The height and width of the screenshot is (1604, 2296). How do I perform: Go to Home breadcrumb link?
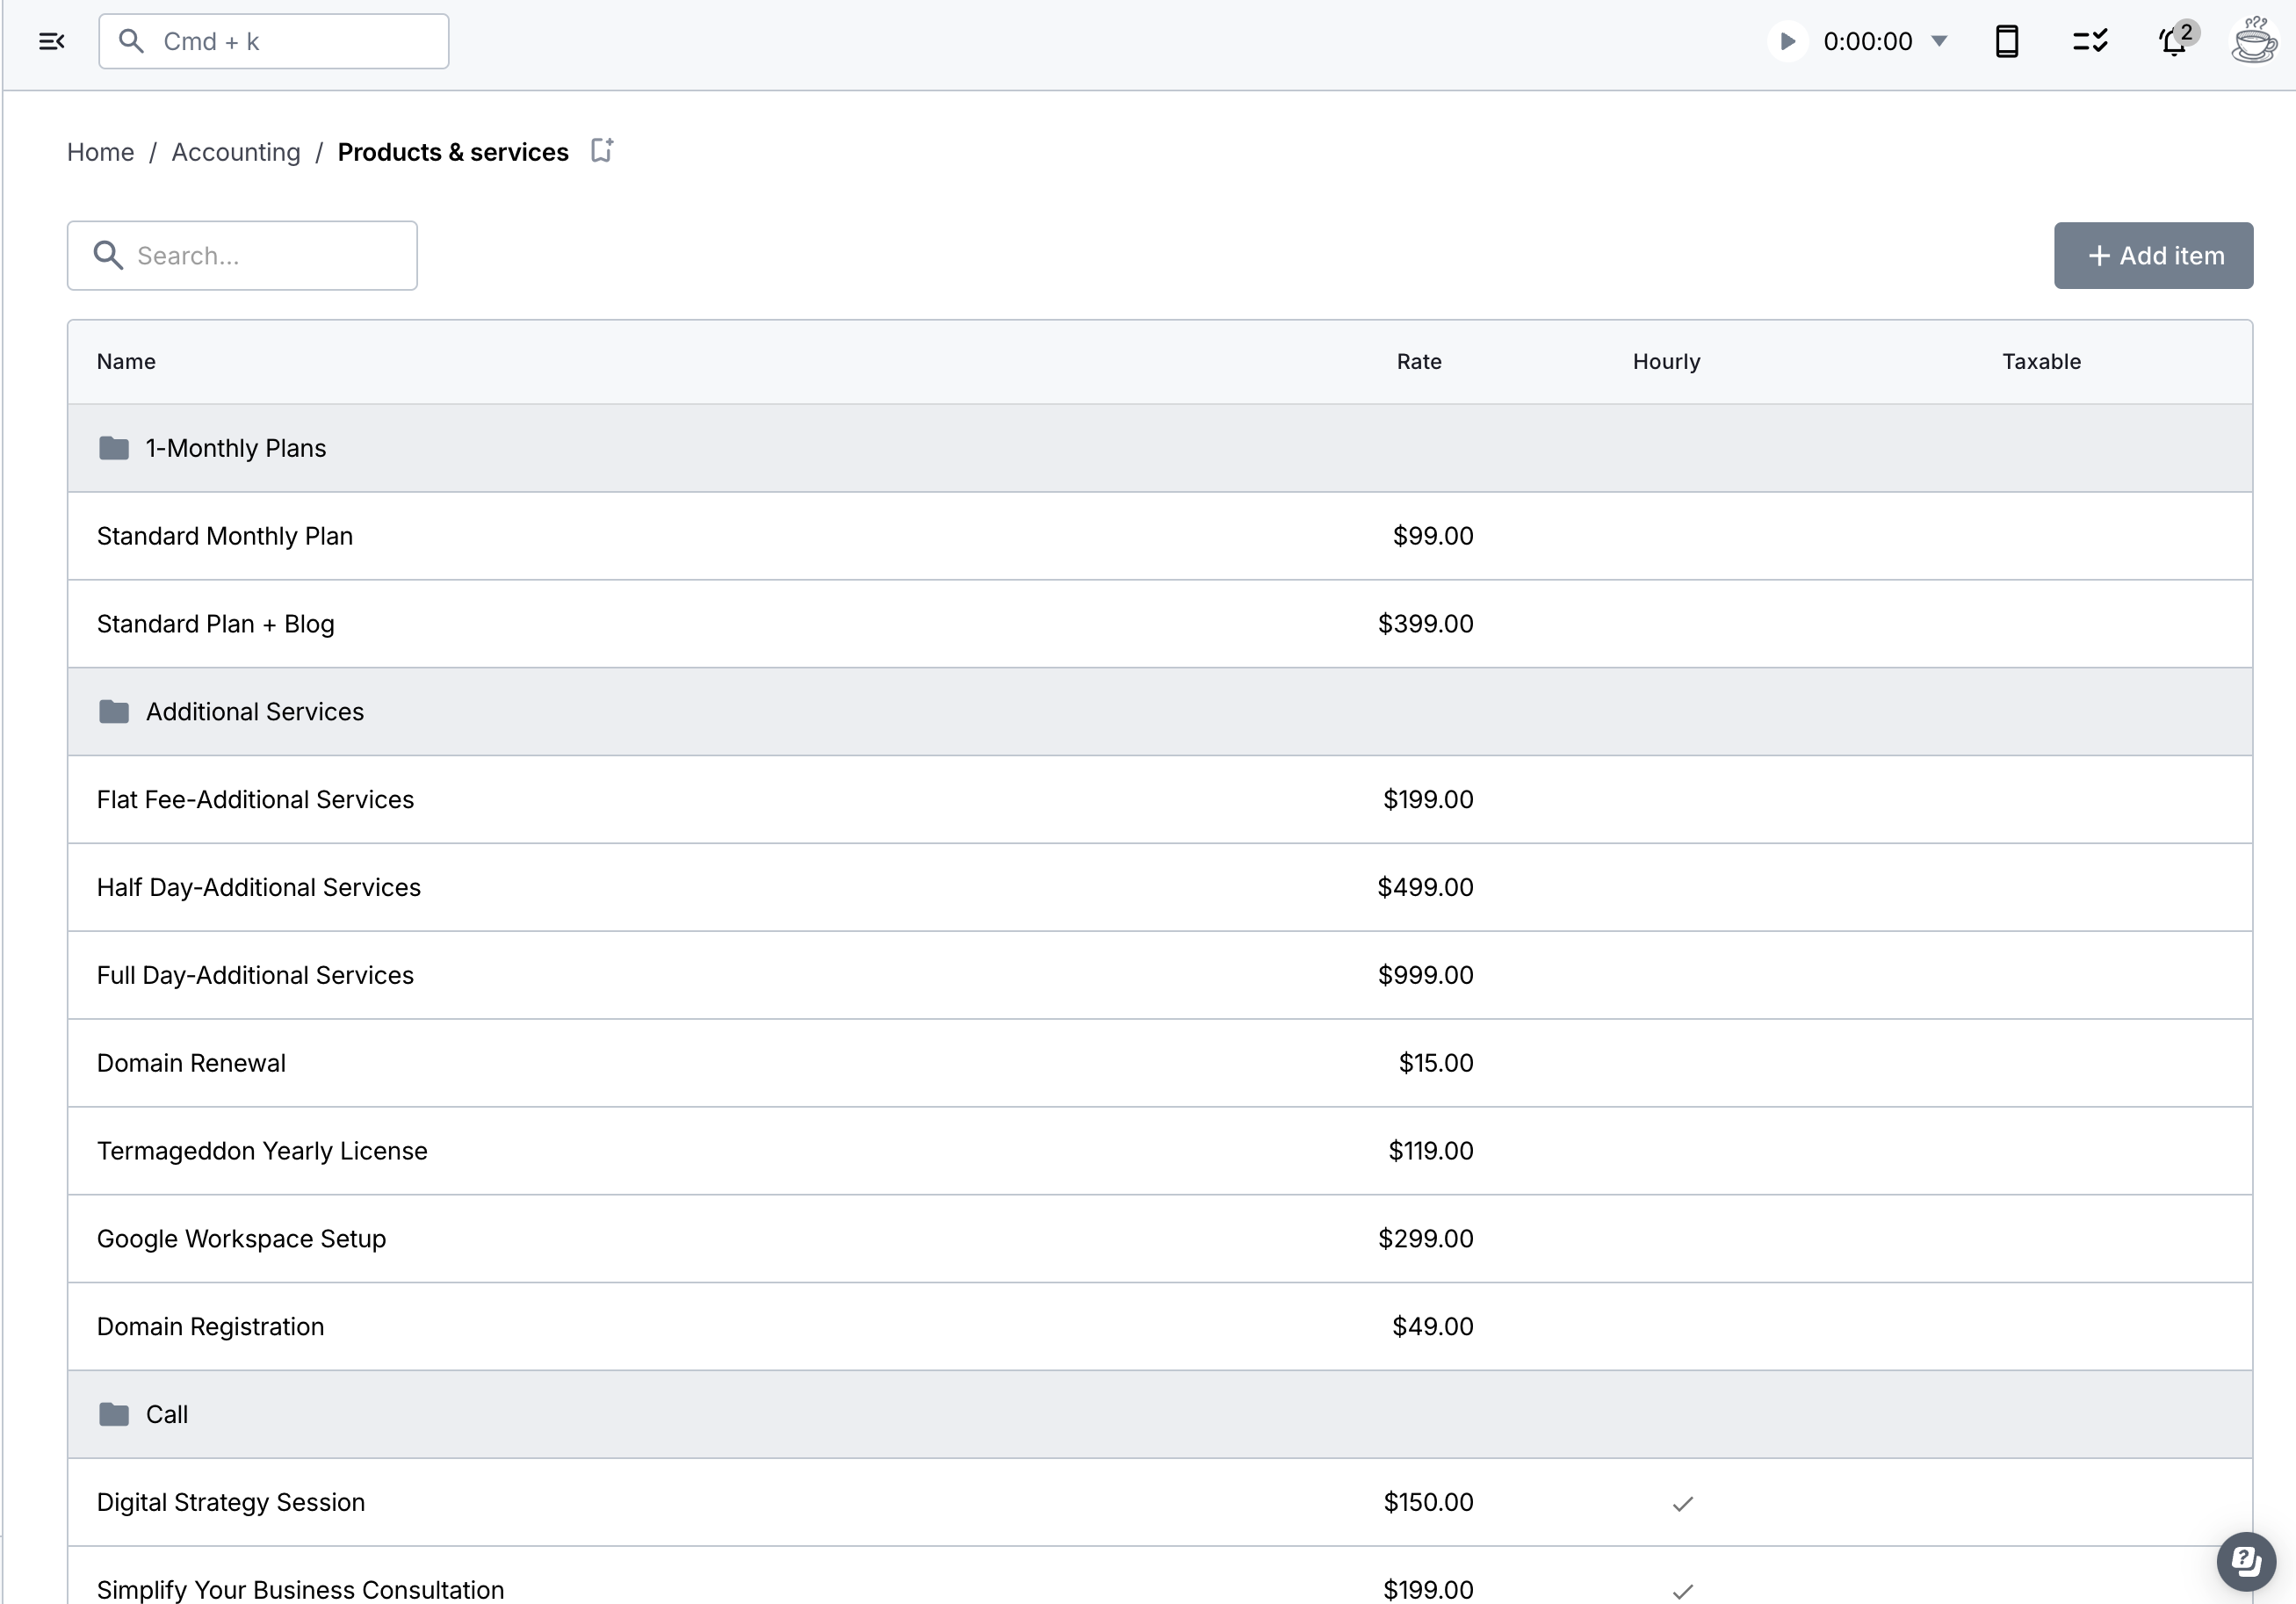[x=100, y=152]
